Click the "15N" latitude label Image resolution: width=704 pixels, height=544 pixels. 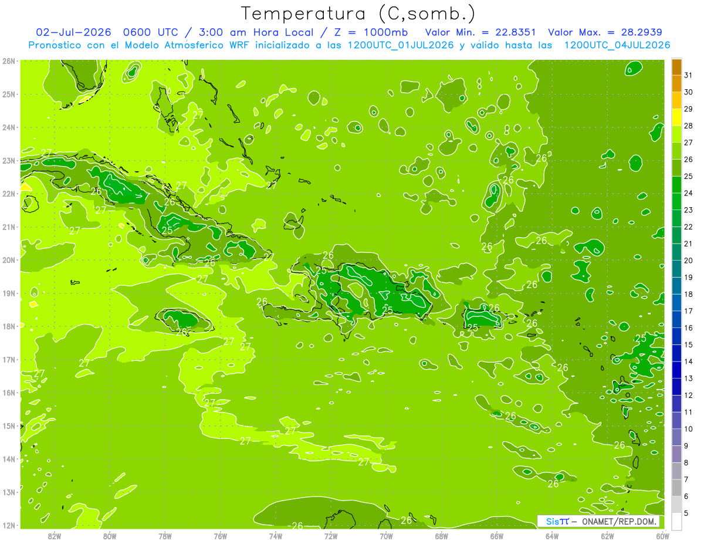(x=9, y=425)
